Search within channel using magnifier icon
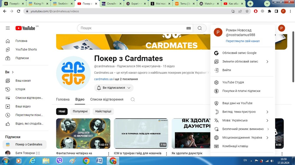The width and height of the screenshot is (295, 165). tap(133, 100)
